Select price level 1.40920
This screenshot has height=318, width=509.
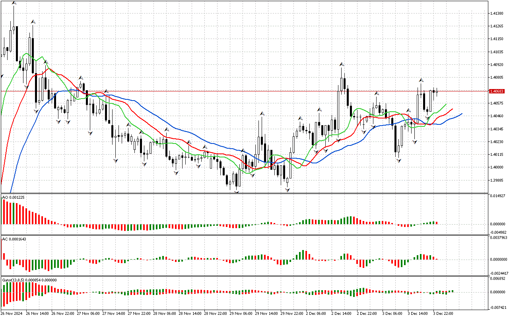(497, 64)
